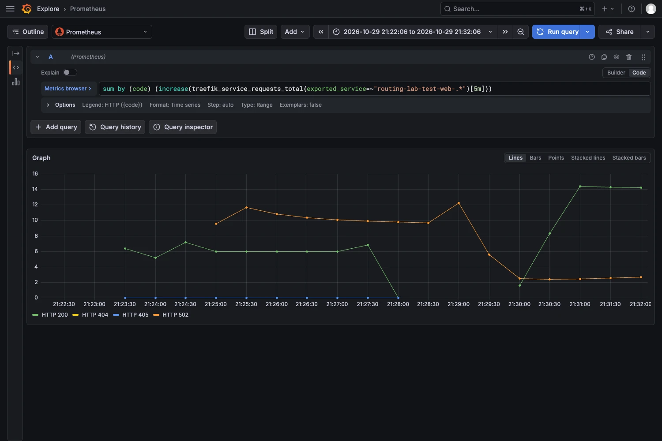Focus the Search field
The image size is (662, 441).
tap(518, 9)
